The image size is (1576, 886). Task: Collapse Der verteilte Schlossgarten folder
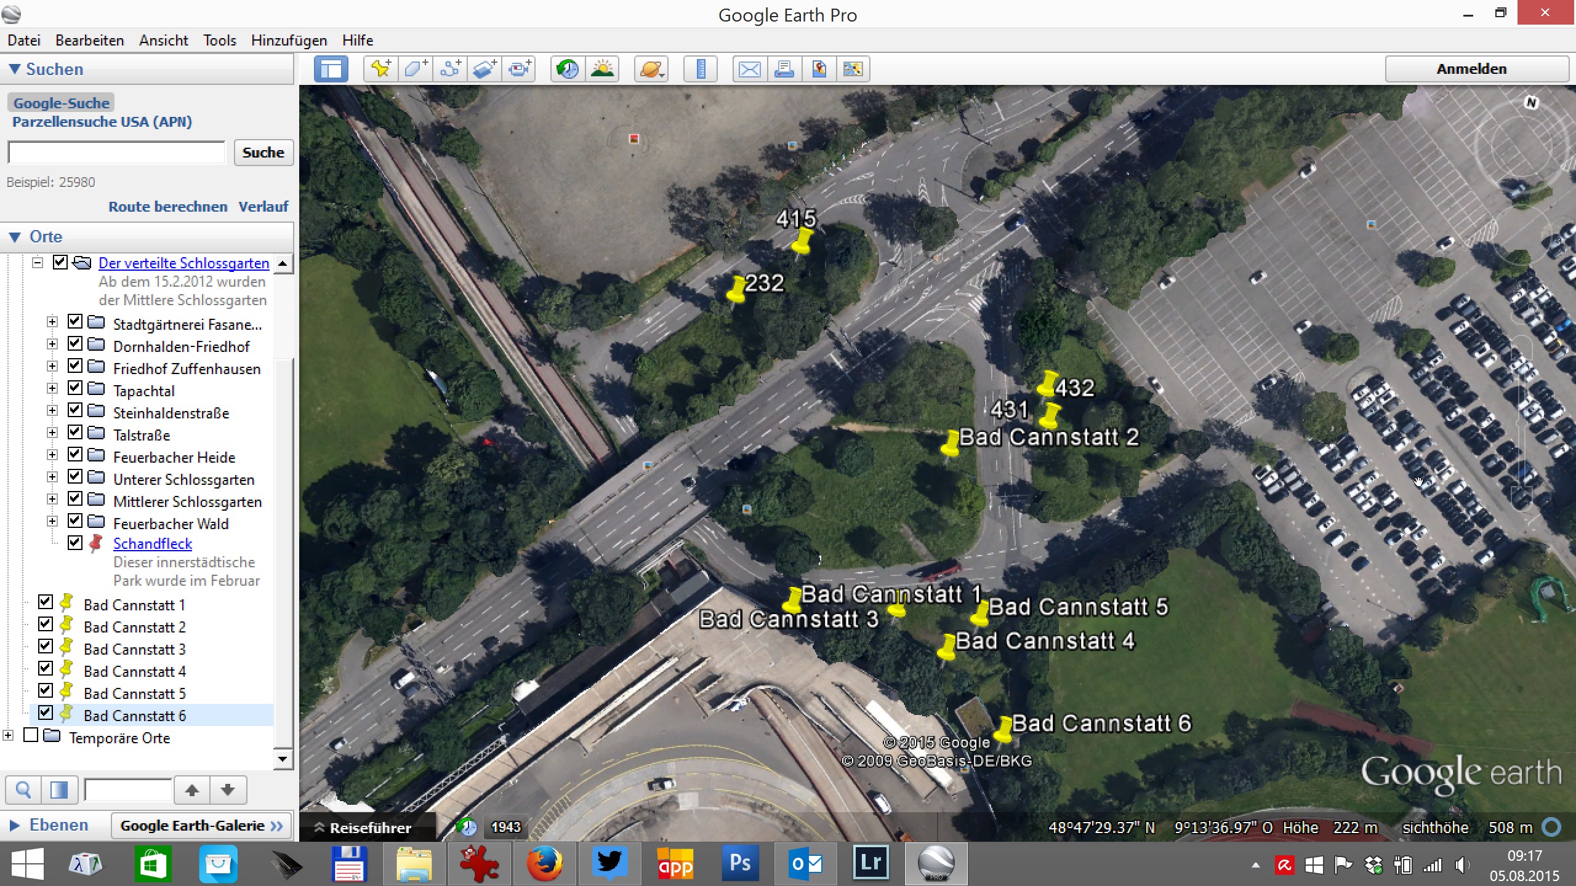click(38, 263)
